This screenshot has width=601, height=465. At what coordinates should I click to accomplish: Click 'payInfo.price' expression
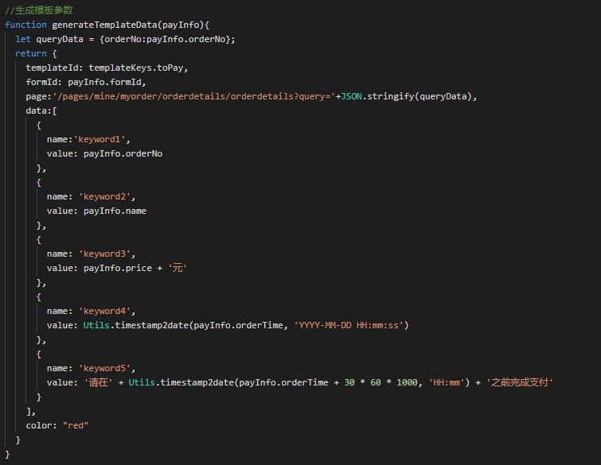(118, 269)
